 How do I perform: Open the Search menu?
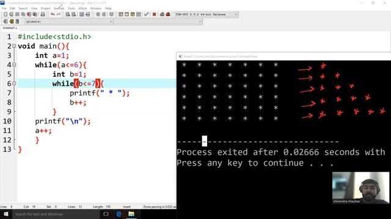click(23, 8)
